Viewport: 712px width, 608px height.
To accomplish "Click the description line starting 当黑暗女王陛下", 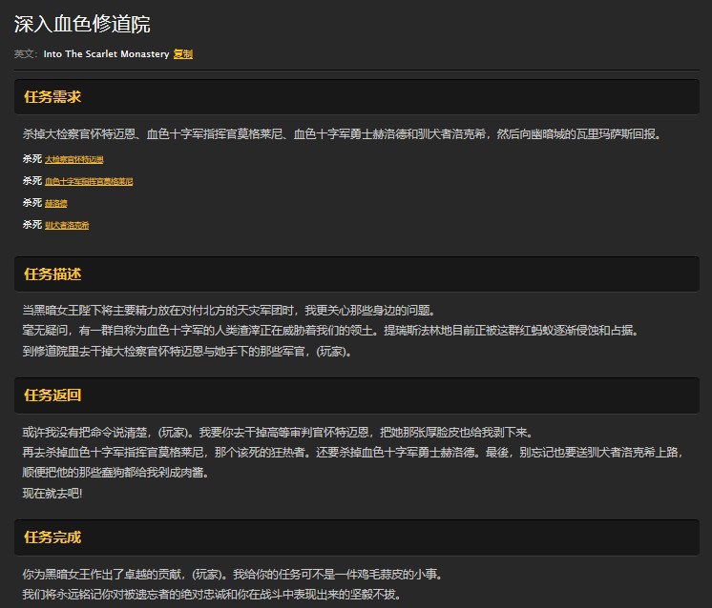I will pos(229,311).
